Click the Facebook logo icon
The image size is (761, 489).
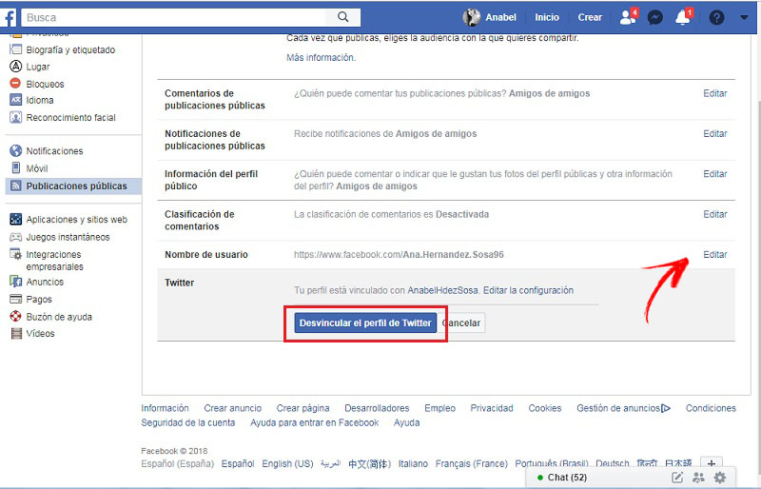pos(9,18)
